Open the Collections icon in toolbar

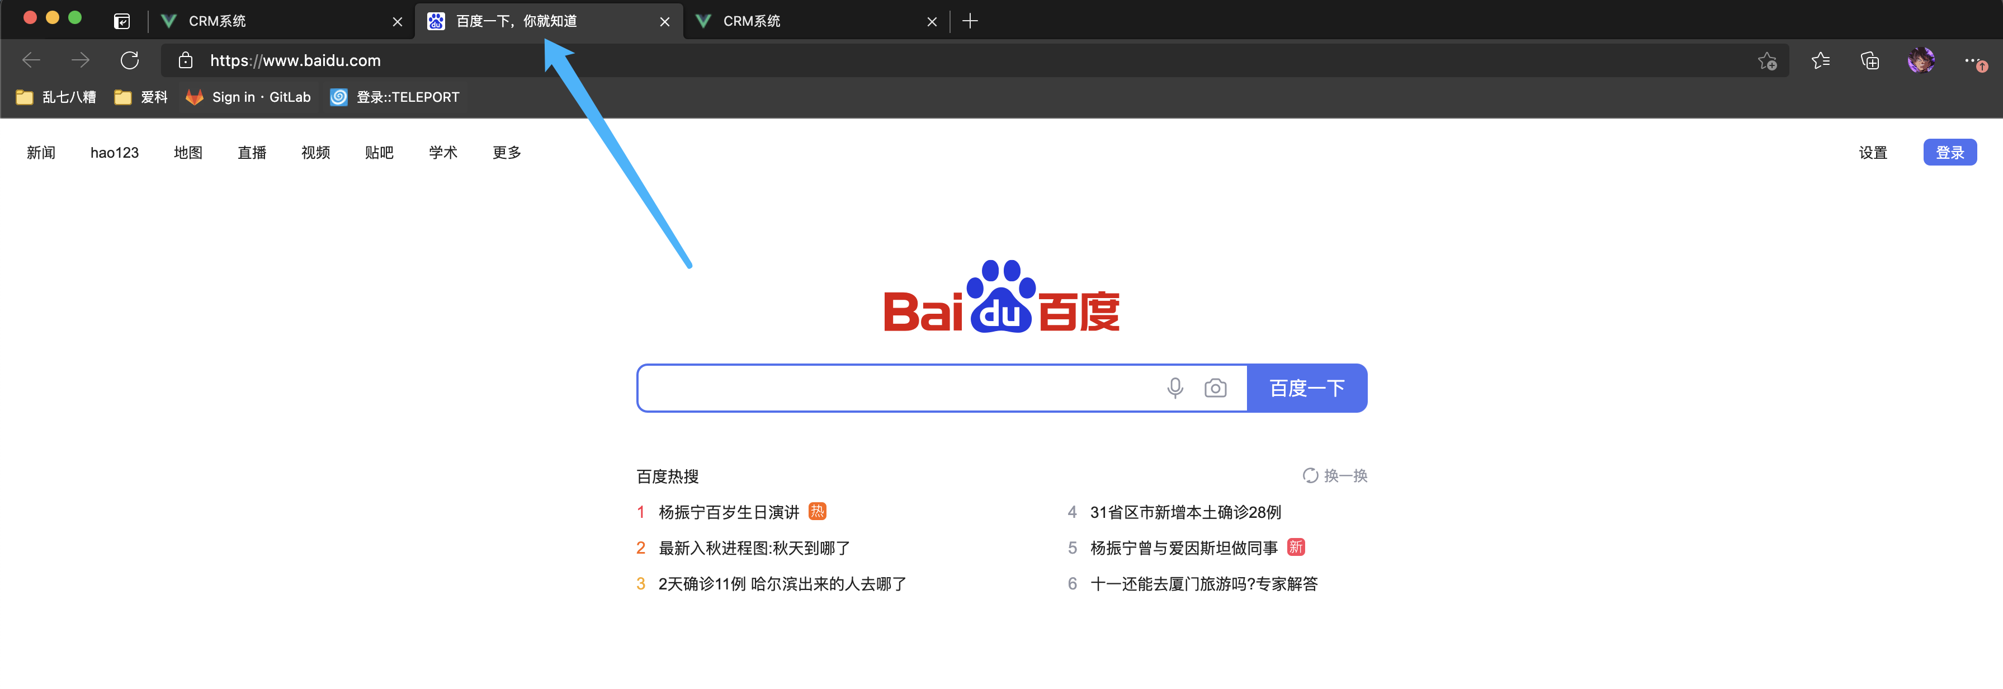point(1870,60)
